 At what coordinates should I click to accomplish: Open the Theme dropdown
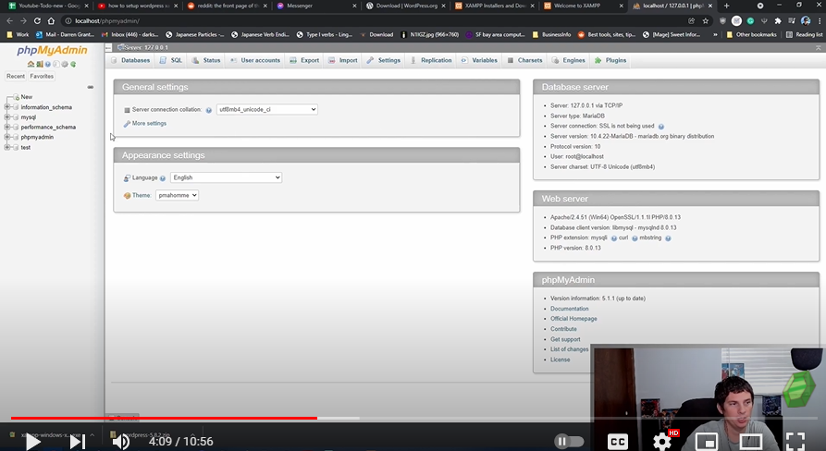coord(177,195)
